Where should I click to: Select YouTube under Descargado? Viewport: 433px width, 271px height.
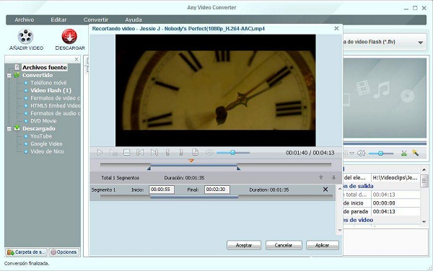pyautogui.click(x=41, y=136)
